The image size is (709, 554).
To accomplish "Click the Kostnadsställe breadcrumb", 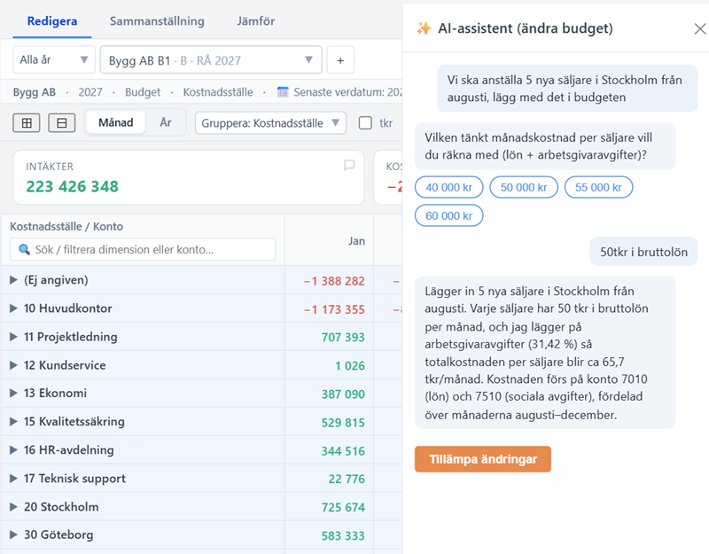I will tap(218, 92).
